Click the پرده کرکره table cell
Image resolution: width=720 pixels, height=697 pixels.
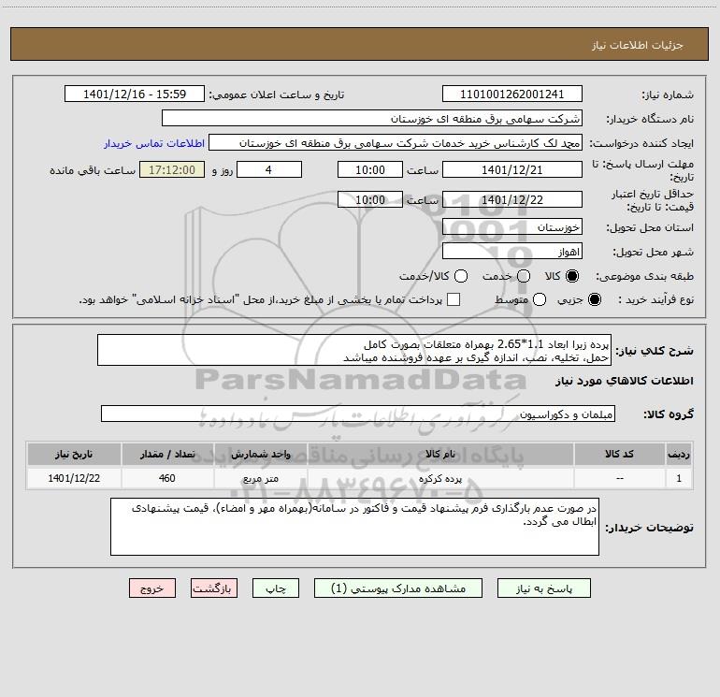440,478
